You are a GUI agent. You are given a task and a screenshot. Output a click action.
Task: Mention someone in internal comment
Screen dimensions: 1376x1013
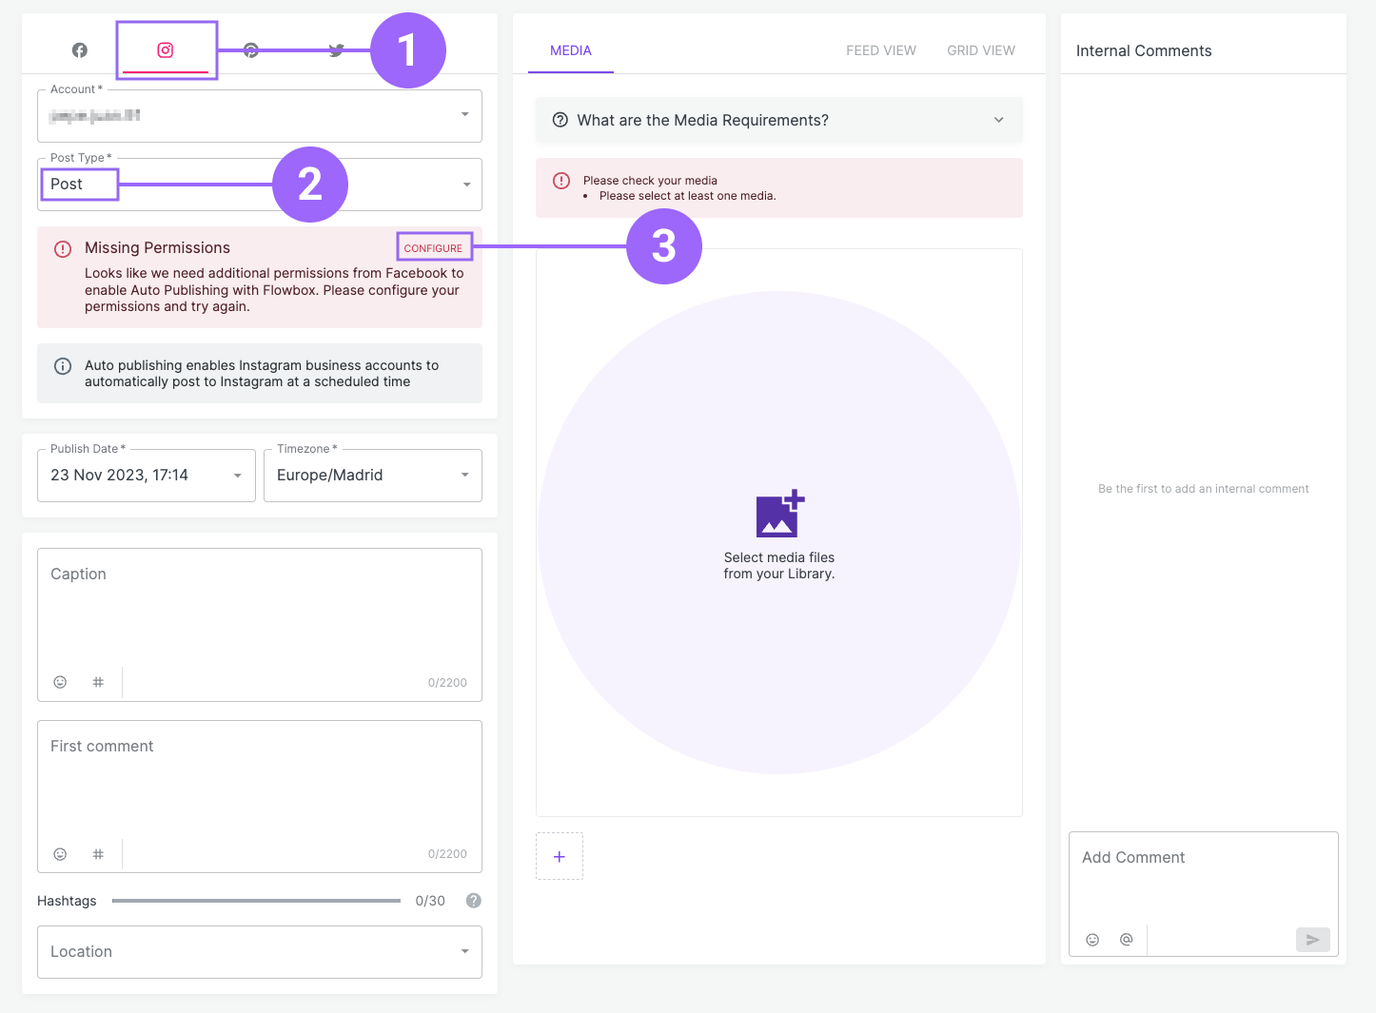pyautogui.click(x=1127, y=940)
